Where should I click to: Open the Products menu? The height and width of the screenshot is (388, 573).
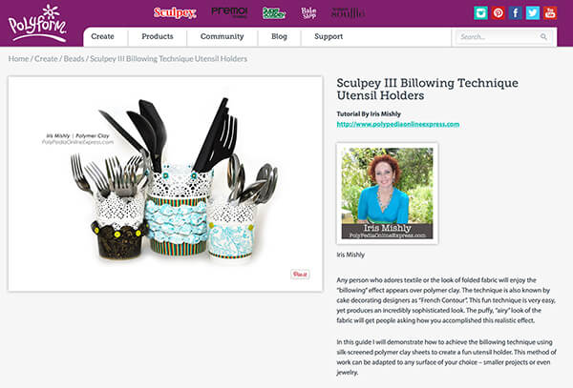[x=158, y=36]
